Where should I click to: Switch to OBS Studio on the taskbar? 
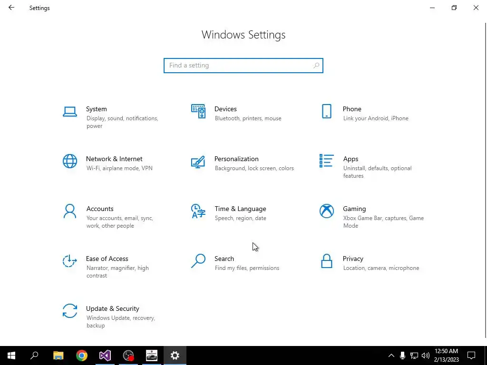pyautogui.click(x=128, y=355)
